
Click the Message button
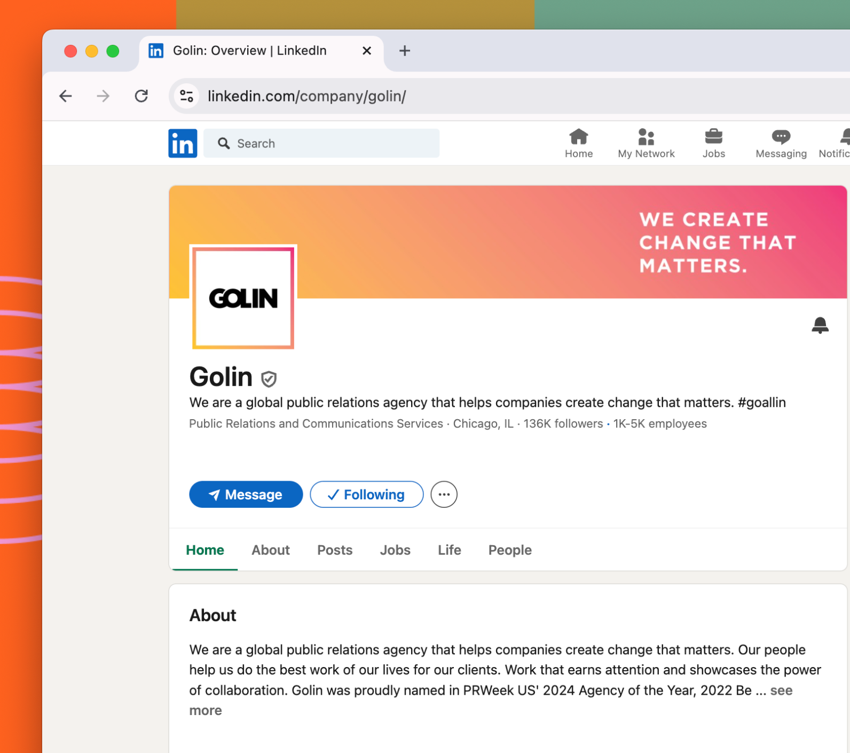246,495
